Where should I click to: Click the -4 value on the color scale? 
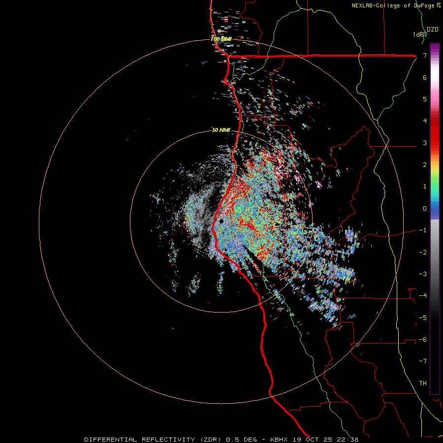423,296
